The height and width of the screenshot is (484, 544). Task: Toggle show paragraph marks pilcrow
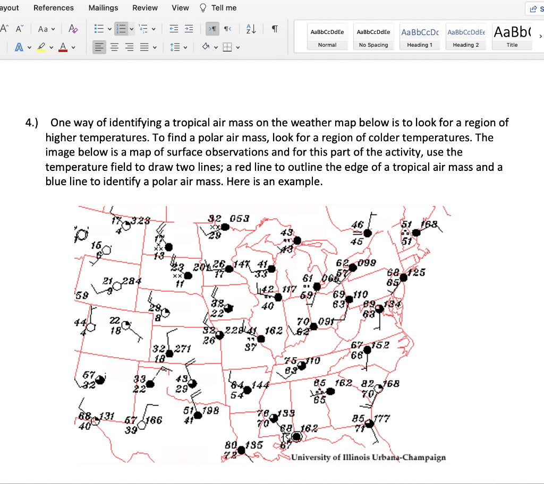tap(275, 29)
